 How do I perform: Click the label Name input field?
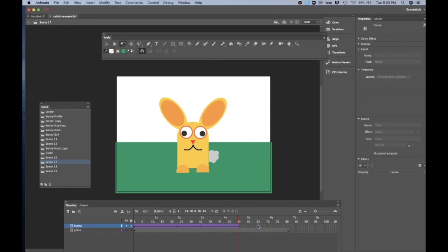(397, 55)
